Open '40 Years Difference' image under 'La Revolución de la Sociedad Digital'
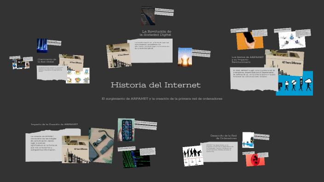This screenshot has height=182, width=324. [118, 55]
